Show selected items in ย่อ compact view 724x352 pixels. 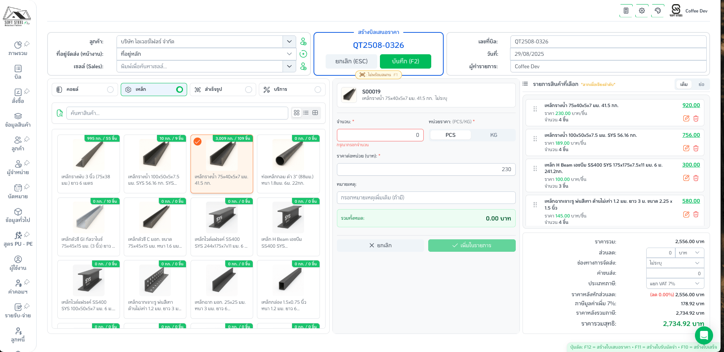click(x=701, y=84)
